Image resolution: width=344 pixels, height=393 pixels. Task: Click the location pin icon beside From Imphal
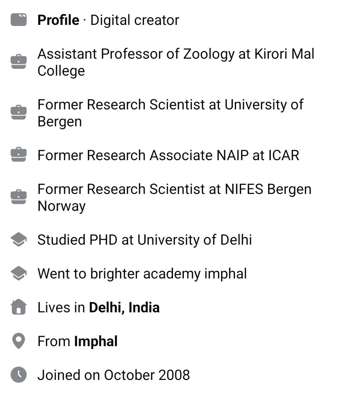pos(19,341)
